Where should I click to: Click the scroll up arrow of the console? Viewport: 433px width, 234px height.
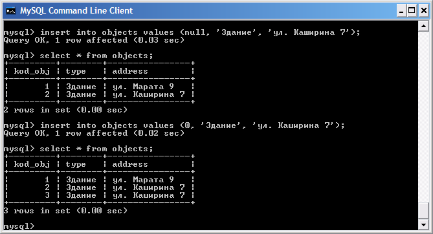pos(423,27)
